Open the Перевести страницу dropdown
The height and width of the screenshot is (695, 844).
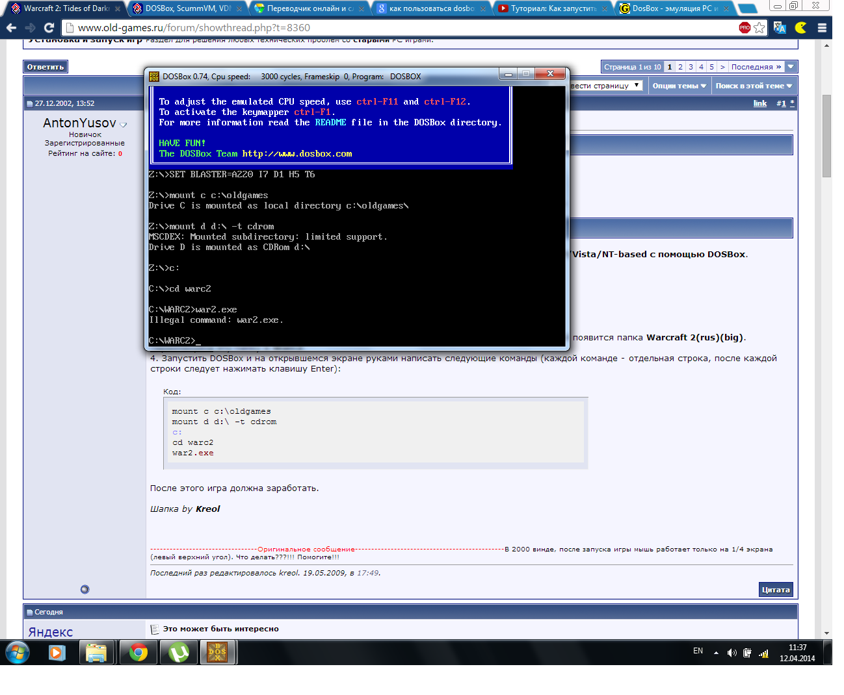(606, 86)
